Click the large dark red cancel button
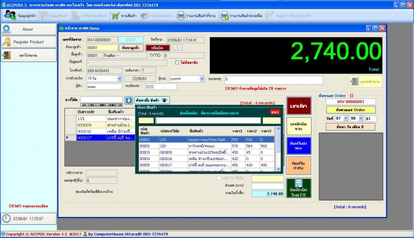 pyautogui.click(x=299, y=106)
